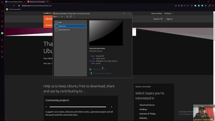The image size is (215, 121).
Task: Adjust the Community projects contribution slider
Action: click(x=78, y=107)
